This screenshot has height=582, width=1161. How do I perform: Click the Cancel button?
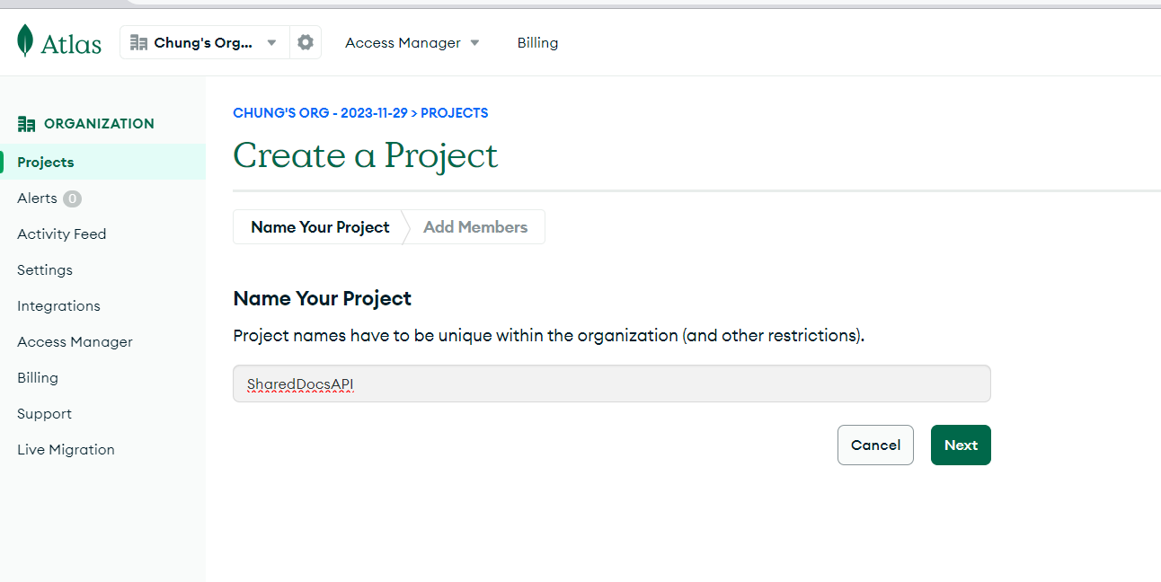pos(875,445)
